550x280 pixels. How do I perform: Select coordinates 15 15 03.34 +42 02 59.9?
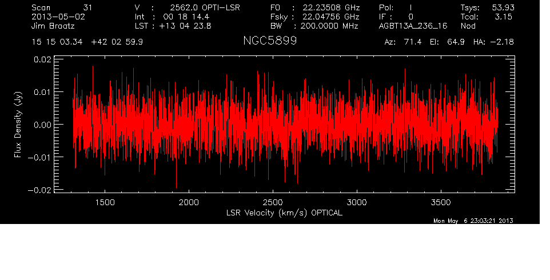[87, 42]
